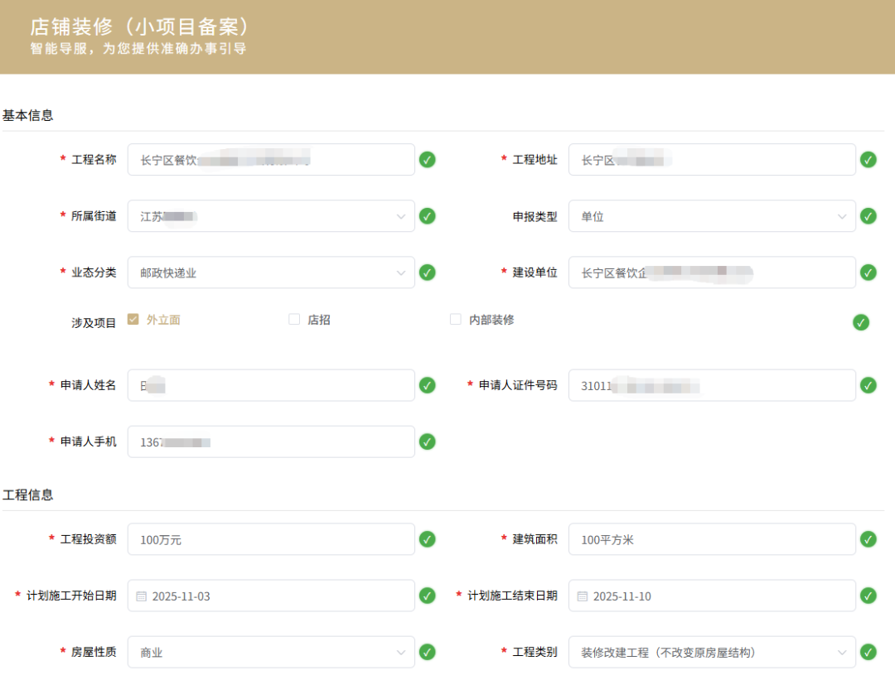895x685 pixels.
Task: Select the 申请人姓名 text field
Action: (x=271, y=385)
